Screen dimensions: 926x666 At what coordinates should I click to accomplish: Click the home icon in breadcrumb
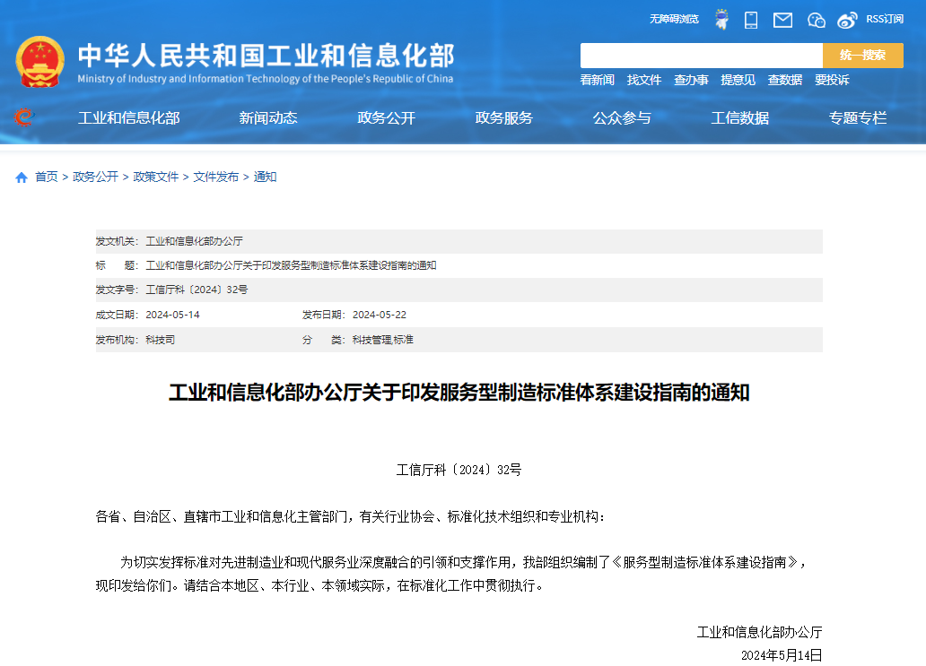[x=22, y=177]
